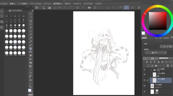This screenshot has height=96, width=173.
Task: Open the ページ管理(P) menu
Action: (23, 4)
